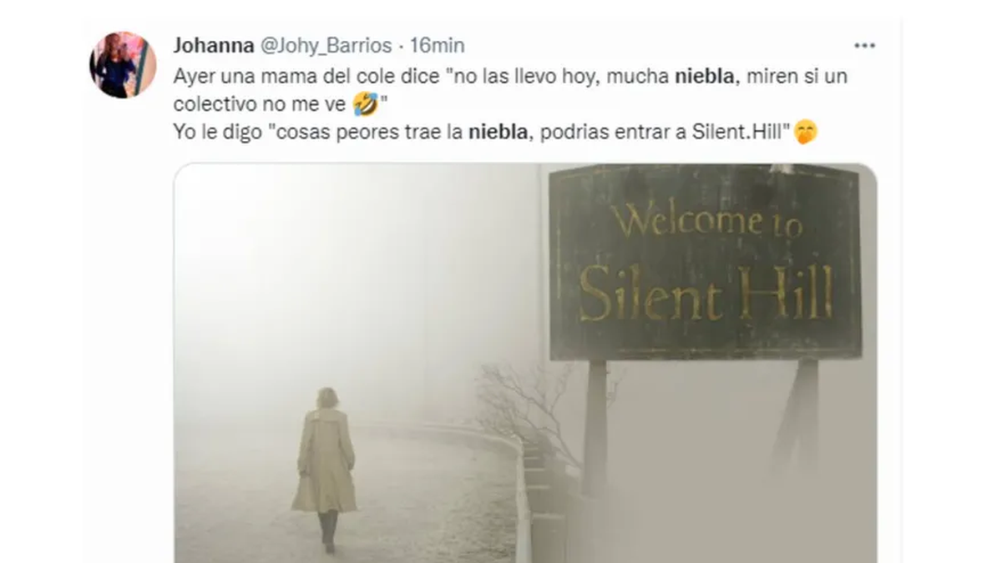Click the bold niebla before "podrias entrar"
This screenshot has height=563, width=1002.
click(x=499, y=131)
